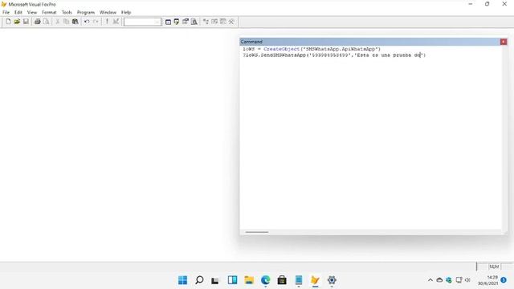Image resolution: width=514 pixels, height=289 pixels.
Task: Open the Toolbox toolbar icon
Action: tap(231, 22)
